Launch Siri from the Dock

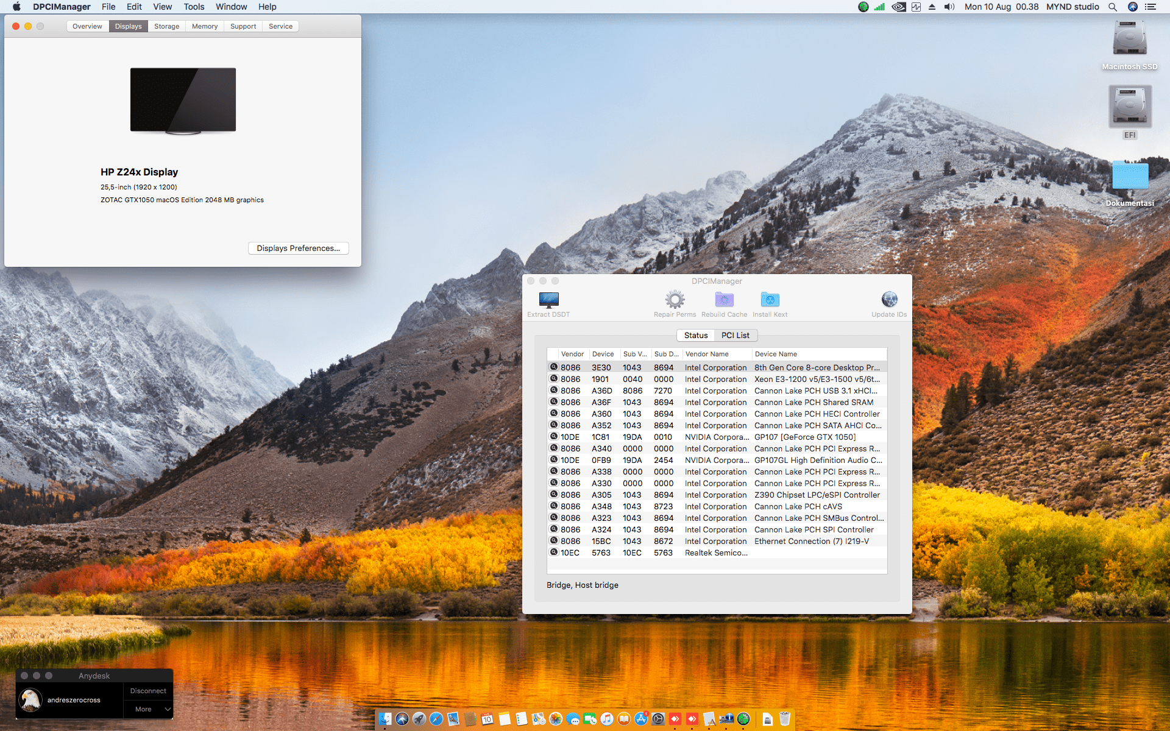tap(402, 719)
